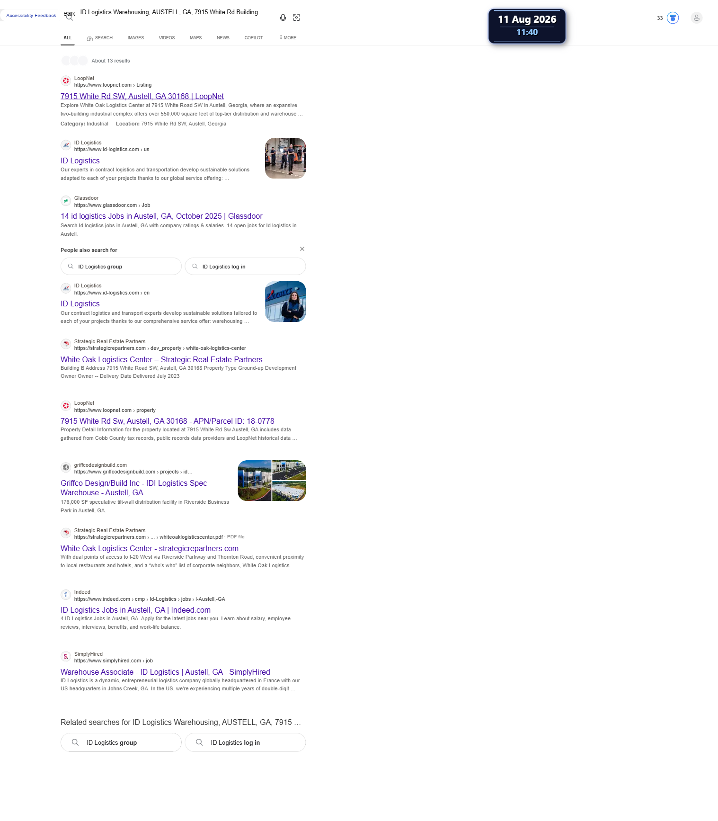The image size is (718, 821).
Task: Open 'White Oak Logistics Center – Strategic Real Estate Partners'
Action: (x=161, y=360)
